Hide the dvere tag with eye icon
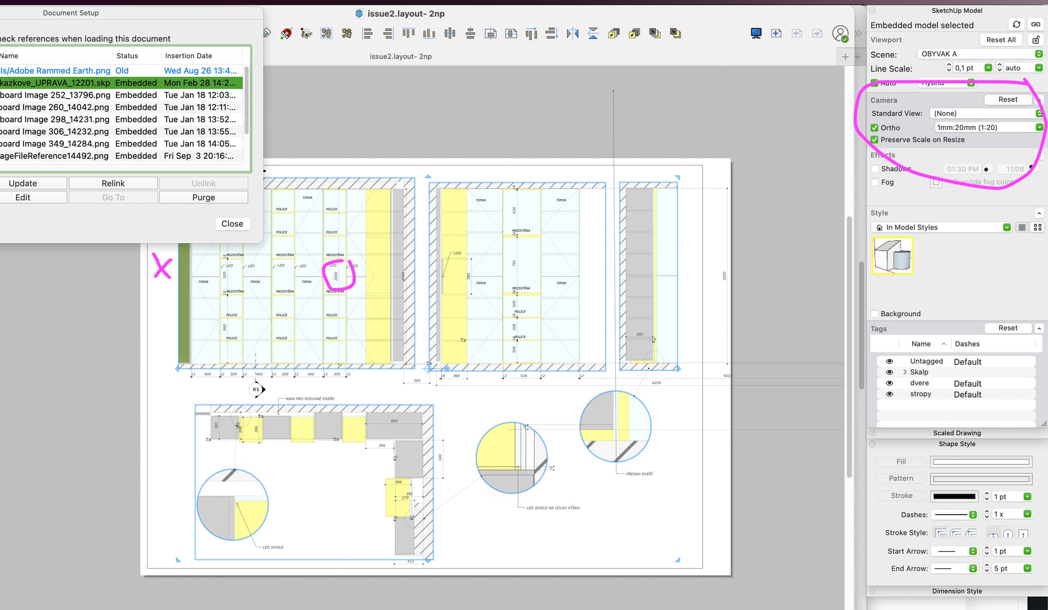The image size is (1048, 610). tap(889, 383)
